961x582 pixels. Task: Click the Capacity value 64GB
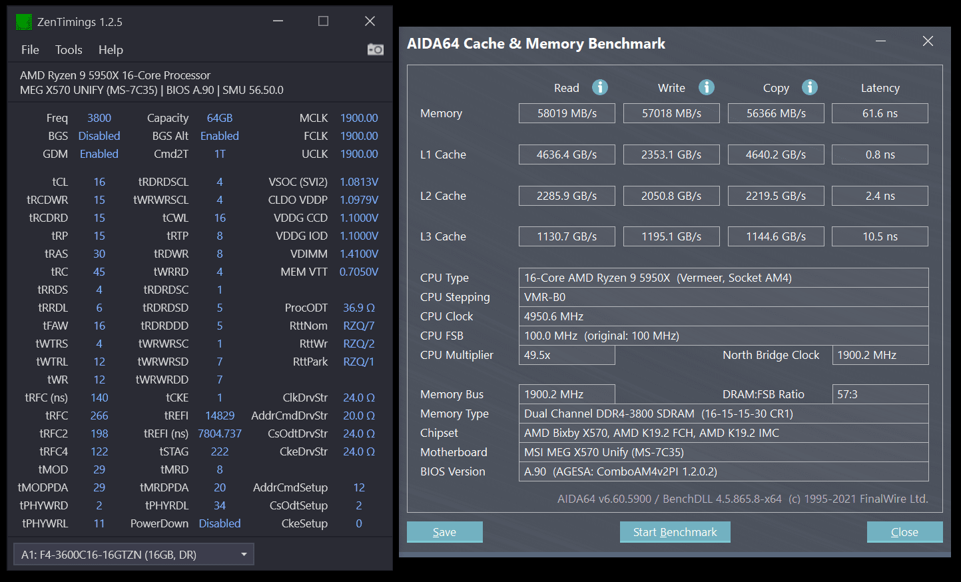pyautogui.click(x=220, y=118)
